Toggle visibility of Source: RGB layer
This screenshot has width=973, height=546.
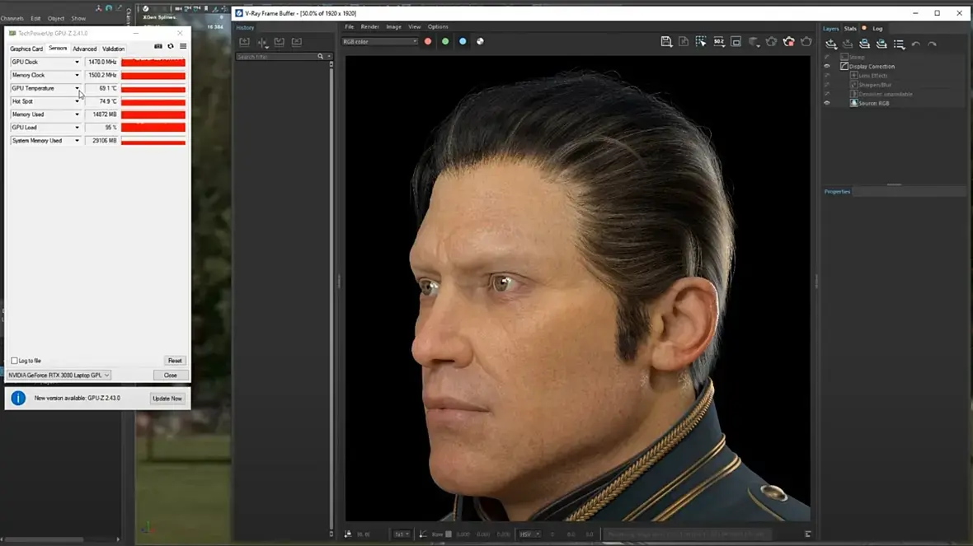tap(827, 103)
